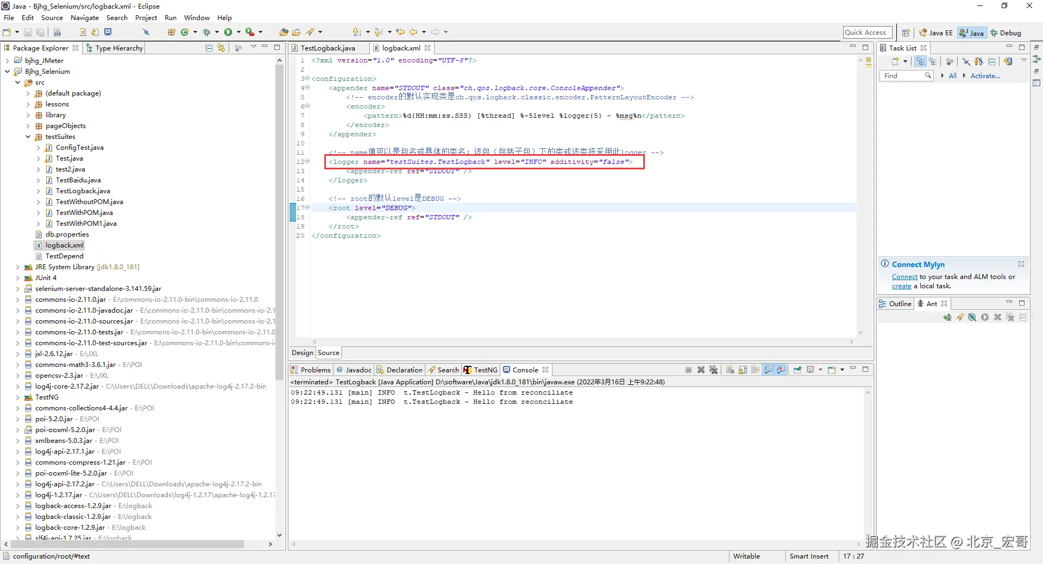The image size is (1043, 564).
Task: Expand the lessons package in tree
Action: [x=28, y=104]
